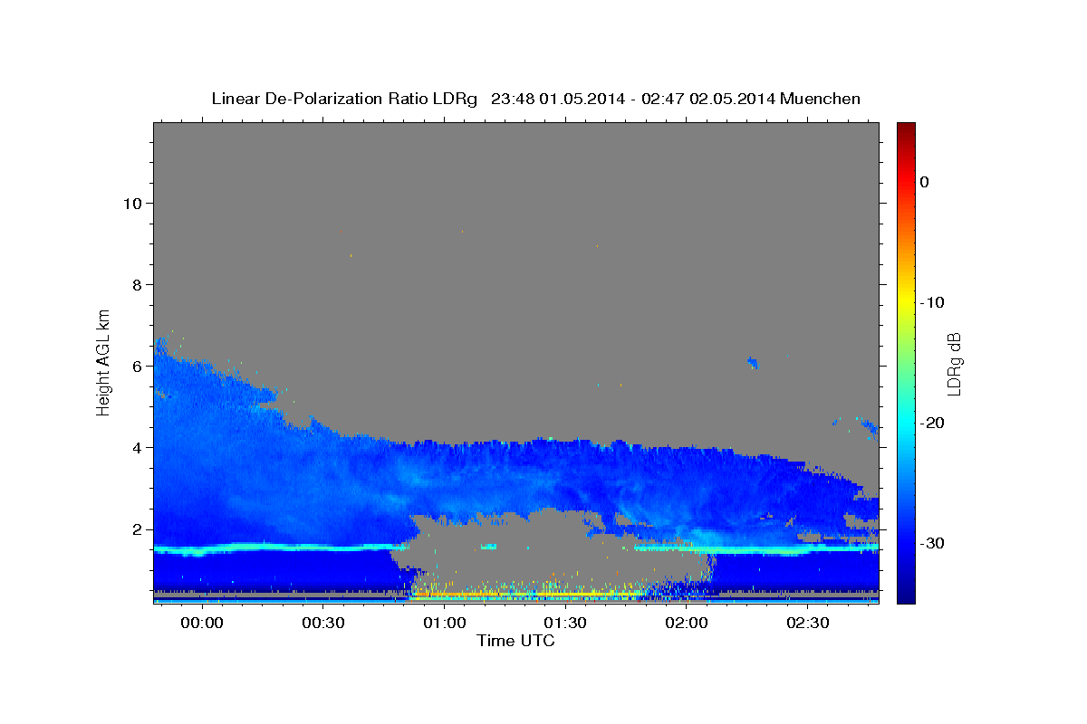
Task: Click the small isolated blue echo near 6 km
Action: coord(753,363)
